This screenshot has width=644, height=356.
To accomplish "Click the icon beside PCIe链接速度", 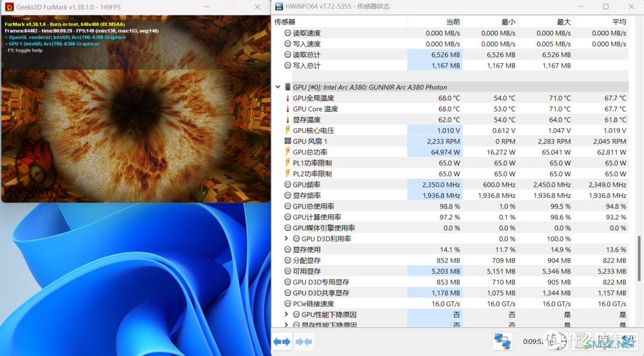I will pos(287,304).
